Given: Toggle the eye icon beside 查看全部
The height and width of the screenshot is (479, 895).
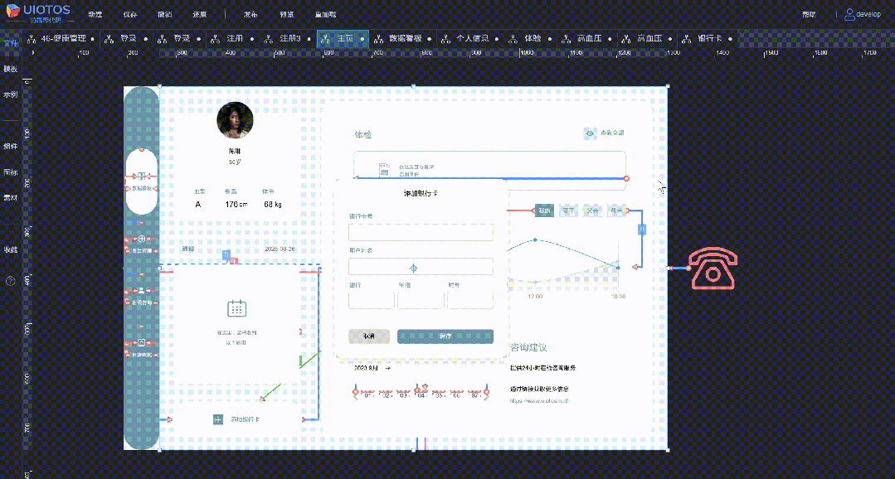Looking at the screenshot, I should tap(591, 133).
